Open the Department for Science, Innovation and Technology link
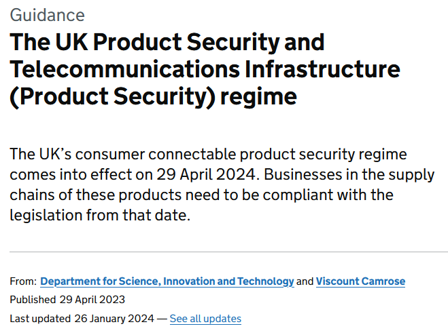The width and height of the screenshot is (448, 335). pyautogui.click(x=167, y=281)
